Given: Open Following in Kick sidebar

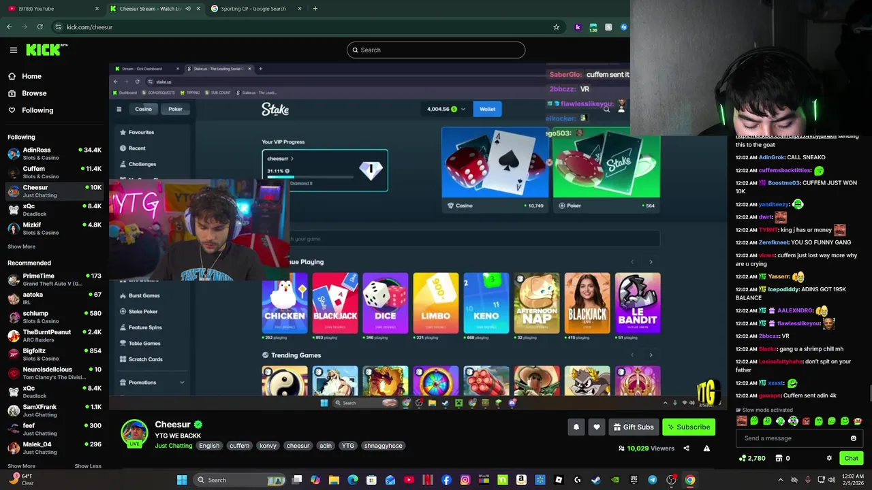Looking at the screenshot, I should (37, 110).
